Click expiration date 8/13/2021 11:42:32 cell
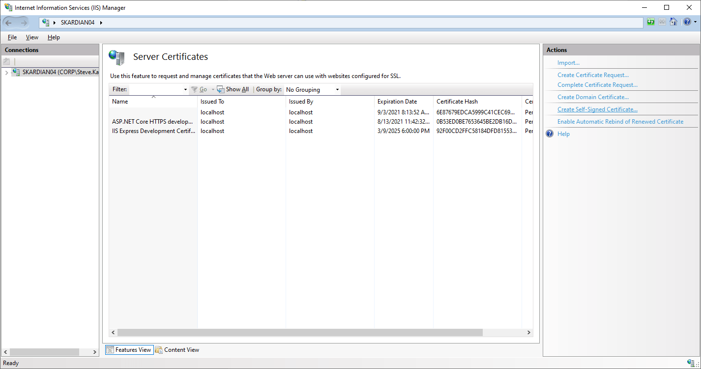The height and width of the screenshot is (369, 701). (x=404, y=122)
